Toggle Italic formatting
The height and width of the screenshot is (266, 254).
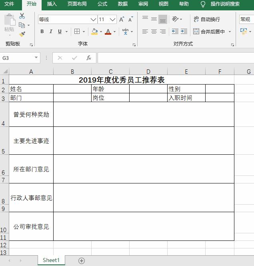51,32
